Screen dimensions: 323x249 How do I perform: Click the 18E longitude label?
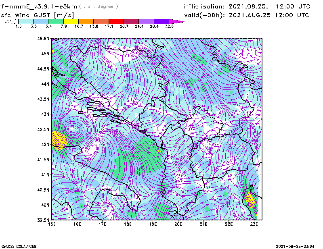128,224
